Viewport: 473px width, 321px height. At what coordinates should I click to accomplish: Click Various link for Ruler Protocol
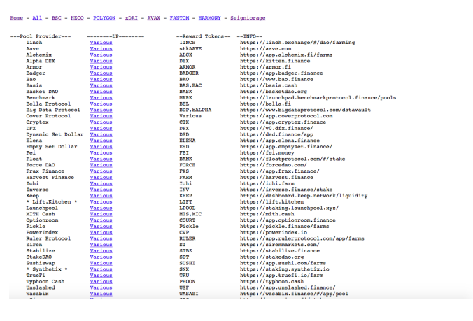(x=101, y=238)
